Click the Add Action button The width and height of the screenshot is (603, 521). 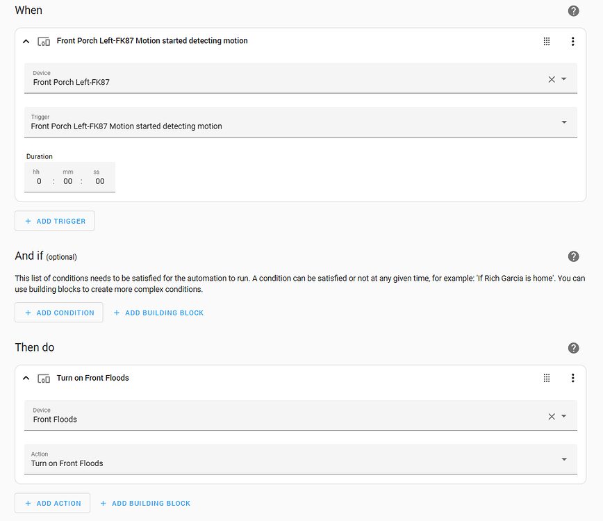point(53,503)
